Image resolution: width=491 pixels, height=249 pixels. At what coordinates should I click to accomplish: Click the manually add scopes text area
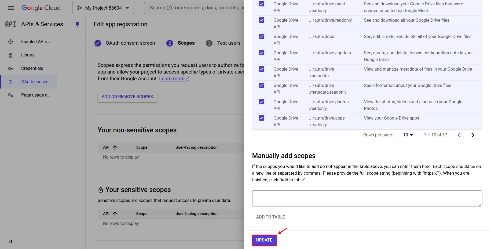(367, 198)
